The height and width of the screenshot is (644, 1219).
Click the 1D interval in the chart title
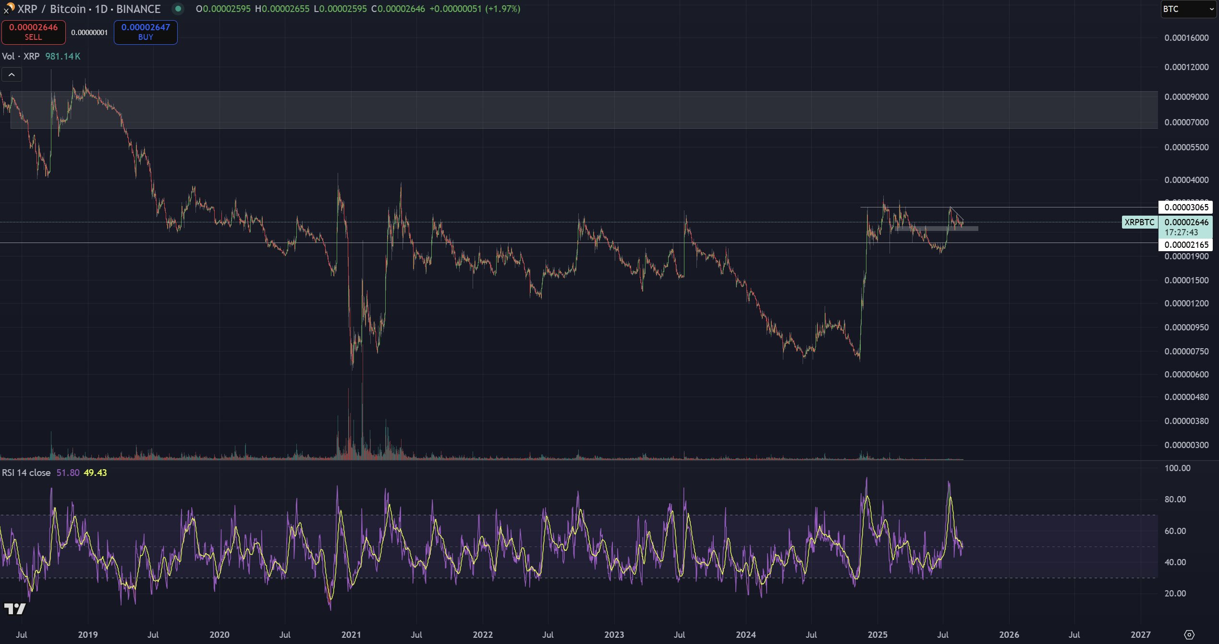(x=101, y=9)
